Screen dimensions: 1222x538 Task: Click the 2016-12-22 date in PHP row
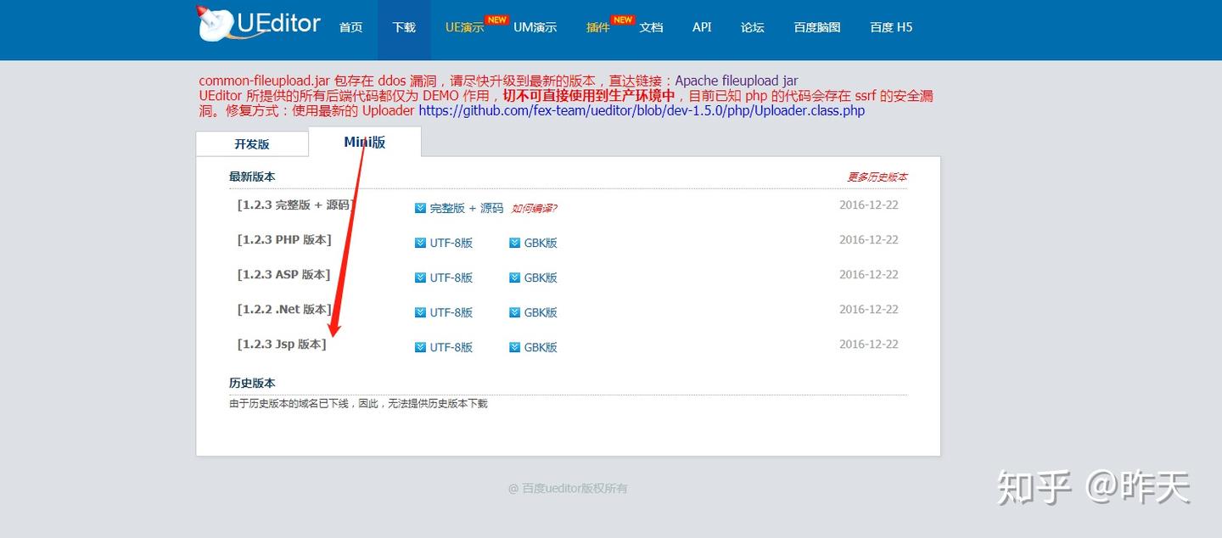(868, 239)
